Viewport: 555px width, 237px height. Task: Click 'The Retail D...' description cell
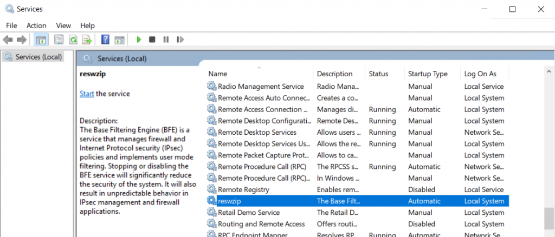(x=338, y=212)
